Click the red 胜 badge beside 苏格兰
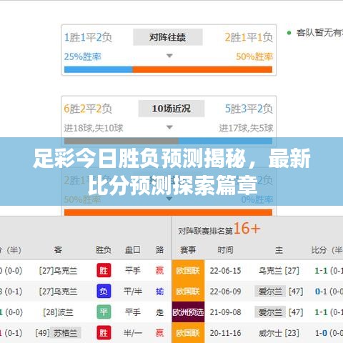Screen dimensions: 343x343 (104, 332)
